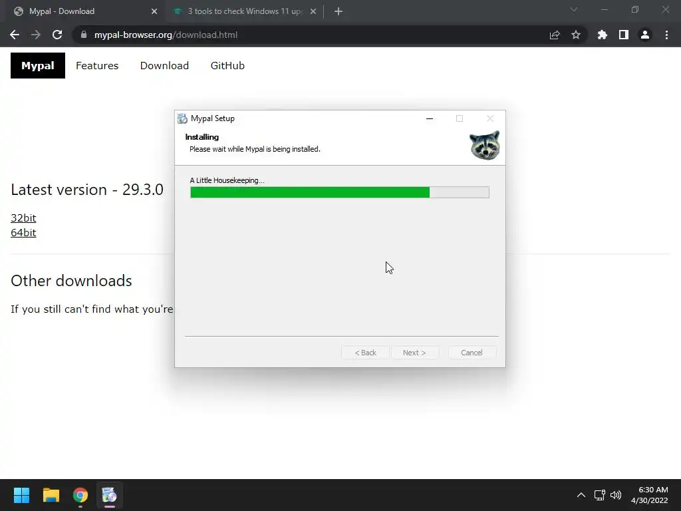The width and height of the screenshot is (681, 511).
Task: Click the Mypal logo in the site header
Action: click(38, 66)
